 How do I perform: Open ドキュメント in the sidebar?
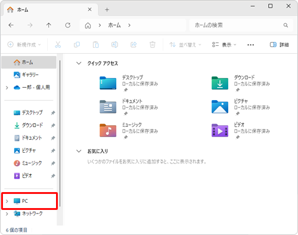coord(27,138)
